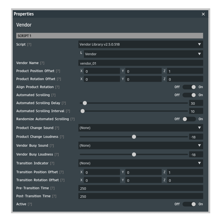Show help for Automated Scrolling Delay

point(64,103)
